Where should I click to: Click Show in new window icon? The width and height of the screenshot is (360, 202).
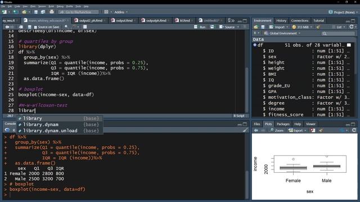21,27
